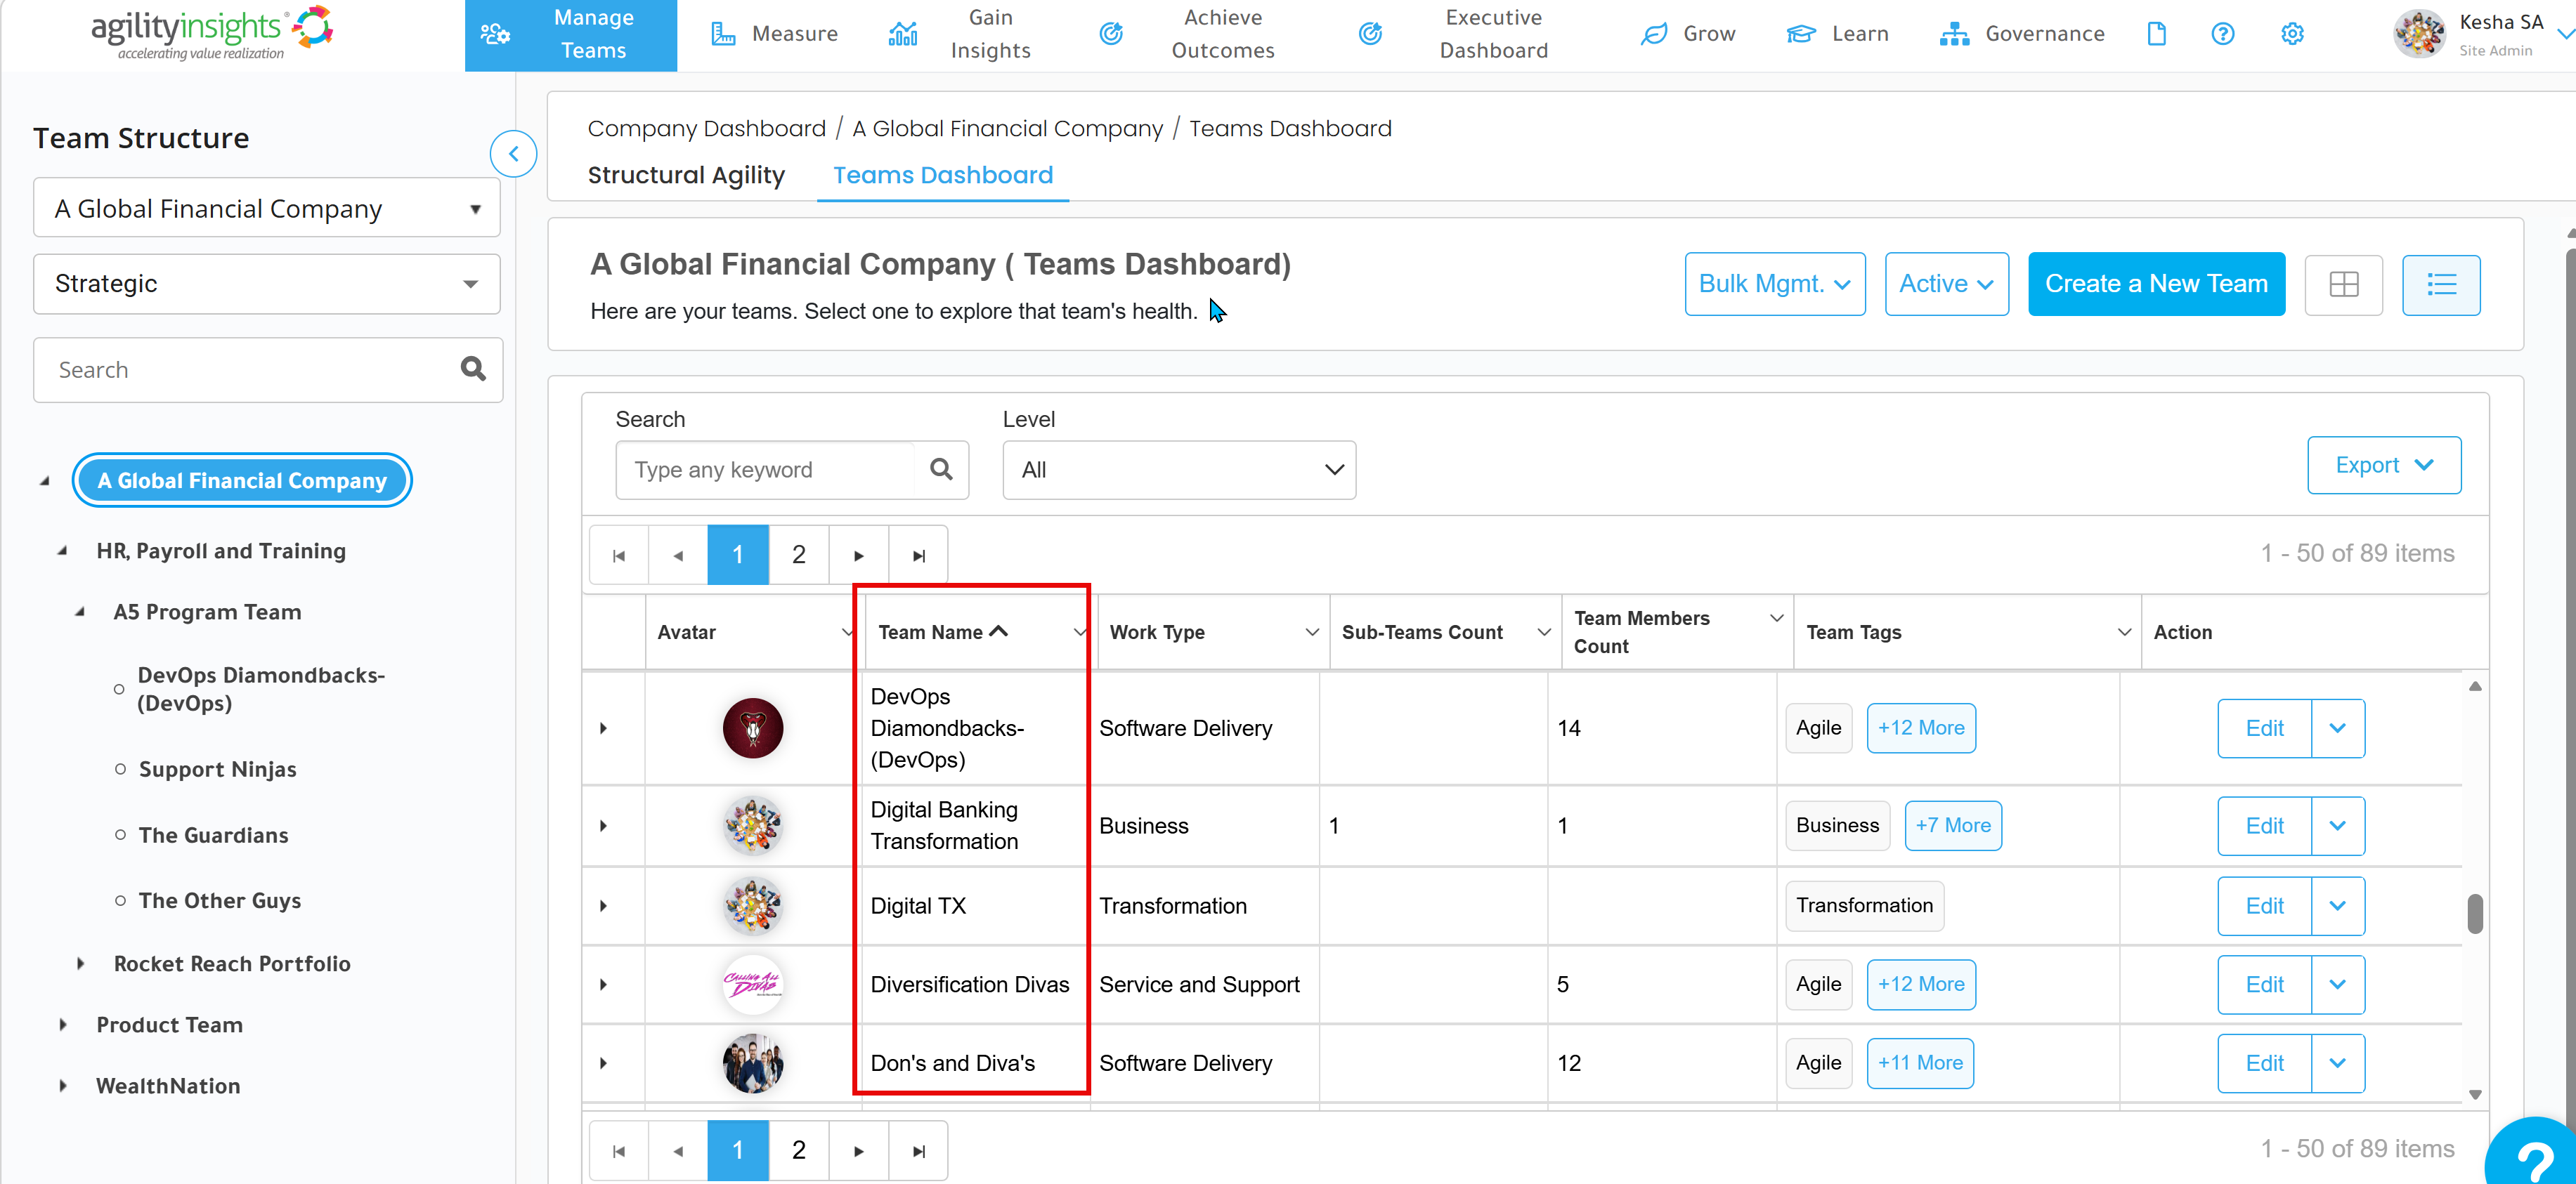The image size is (2576, 1184).
Task: Click Create a New Team button
Action: [x=2156, y=284]
